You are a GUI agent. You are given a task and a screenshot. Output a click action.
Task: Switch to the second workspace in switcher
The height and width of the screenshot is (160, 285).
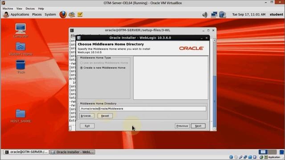click(x=272, y=152)
